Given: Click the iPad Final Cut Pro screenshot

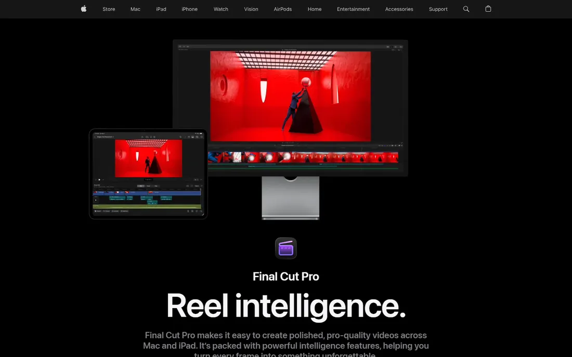Looking at the screenshot, I should point(149,174).
